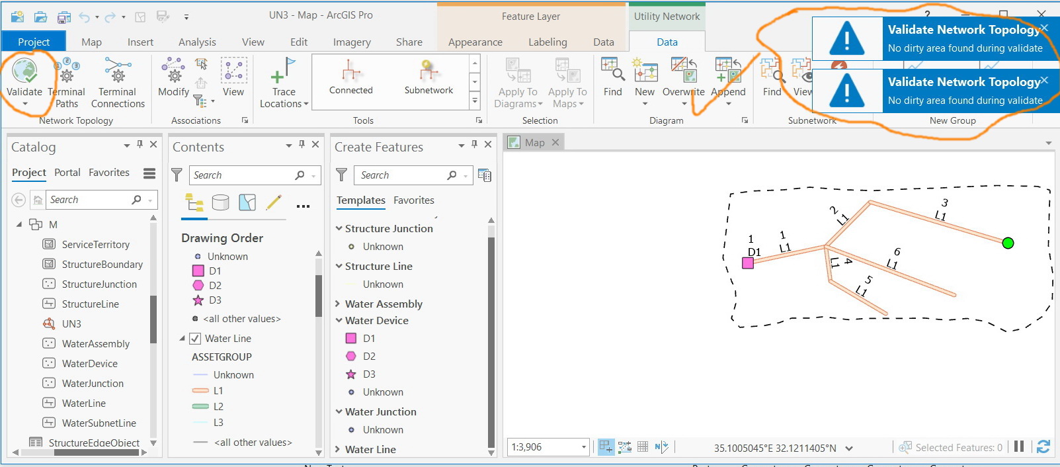Pause map drawing in status bar

1019,446
